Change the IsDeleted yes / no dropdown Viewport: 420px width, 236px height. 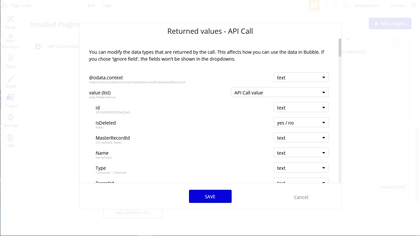[x=301, y=123]
